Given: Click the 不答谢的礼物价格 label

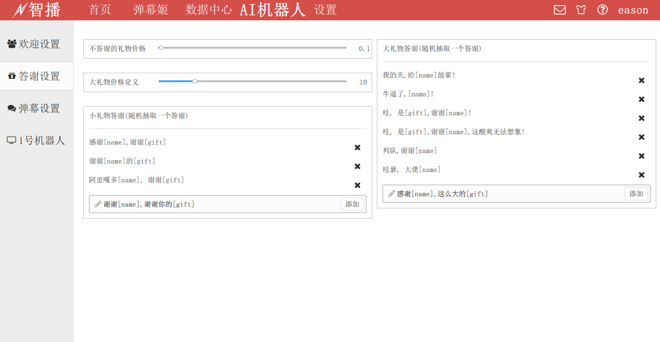Looking at the screenshot, I should click(x=118, y=49).
